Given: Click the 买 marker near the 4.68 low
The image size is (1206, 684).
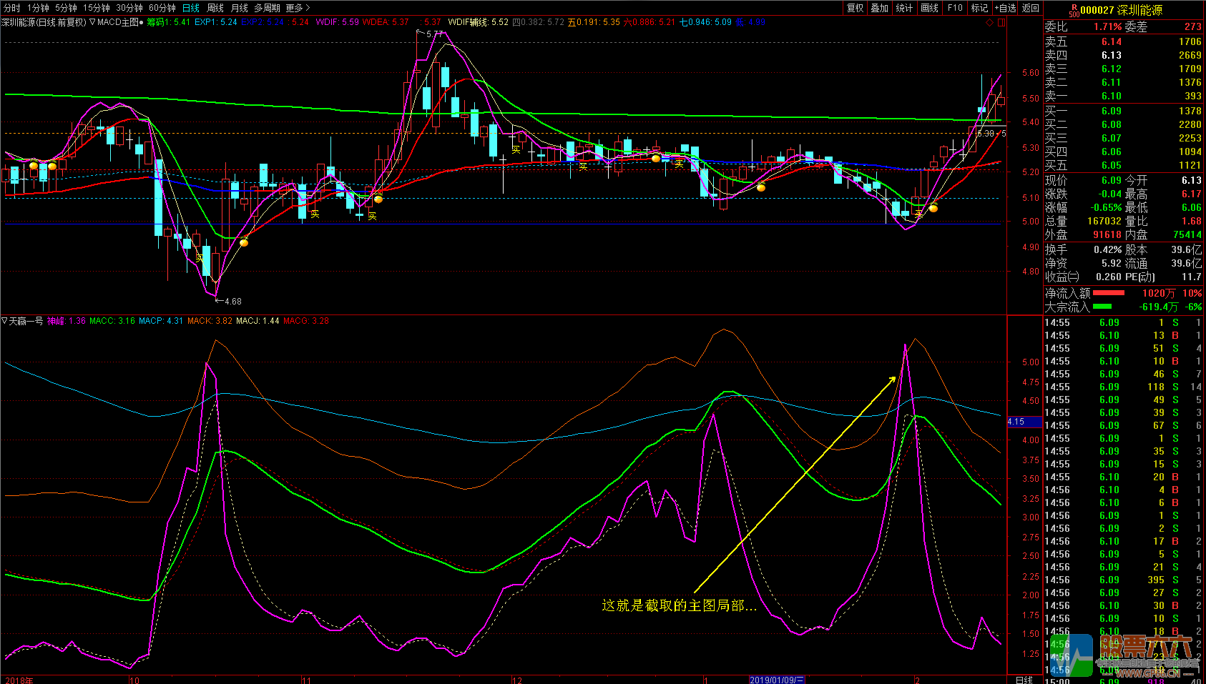Looking at the screenshot, I should click(x=200, y=258).
